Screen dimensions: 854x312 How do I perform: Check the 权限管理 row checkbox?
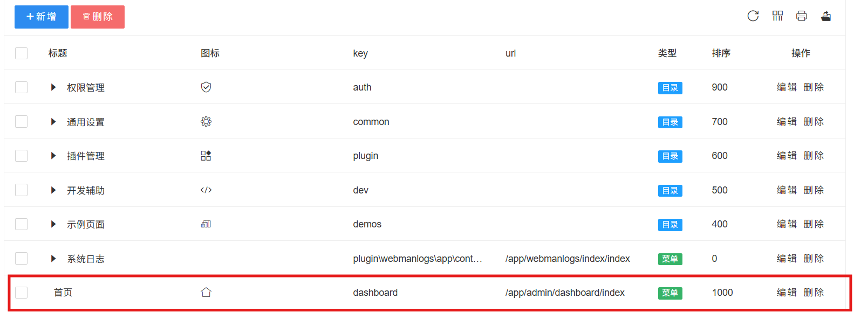(22, 87)
